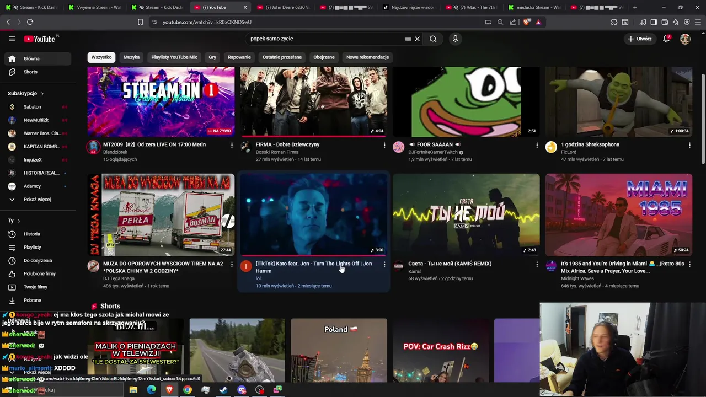The image size is (706, 397).
Task: Select the Wszystko filter chip
Action: (101, 57)
